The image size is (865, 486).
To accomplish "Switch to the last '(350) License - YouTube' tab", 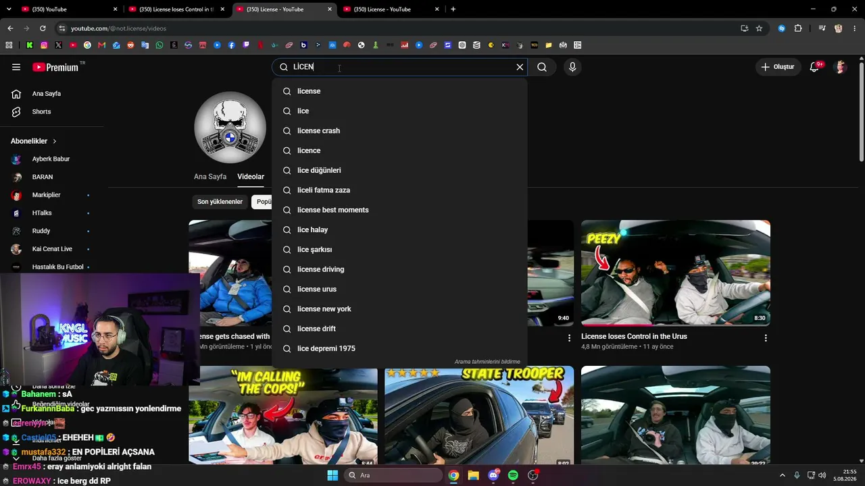I will click(392, 9).
